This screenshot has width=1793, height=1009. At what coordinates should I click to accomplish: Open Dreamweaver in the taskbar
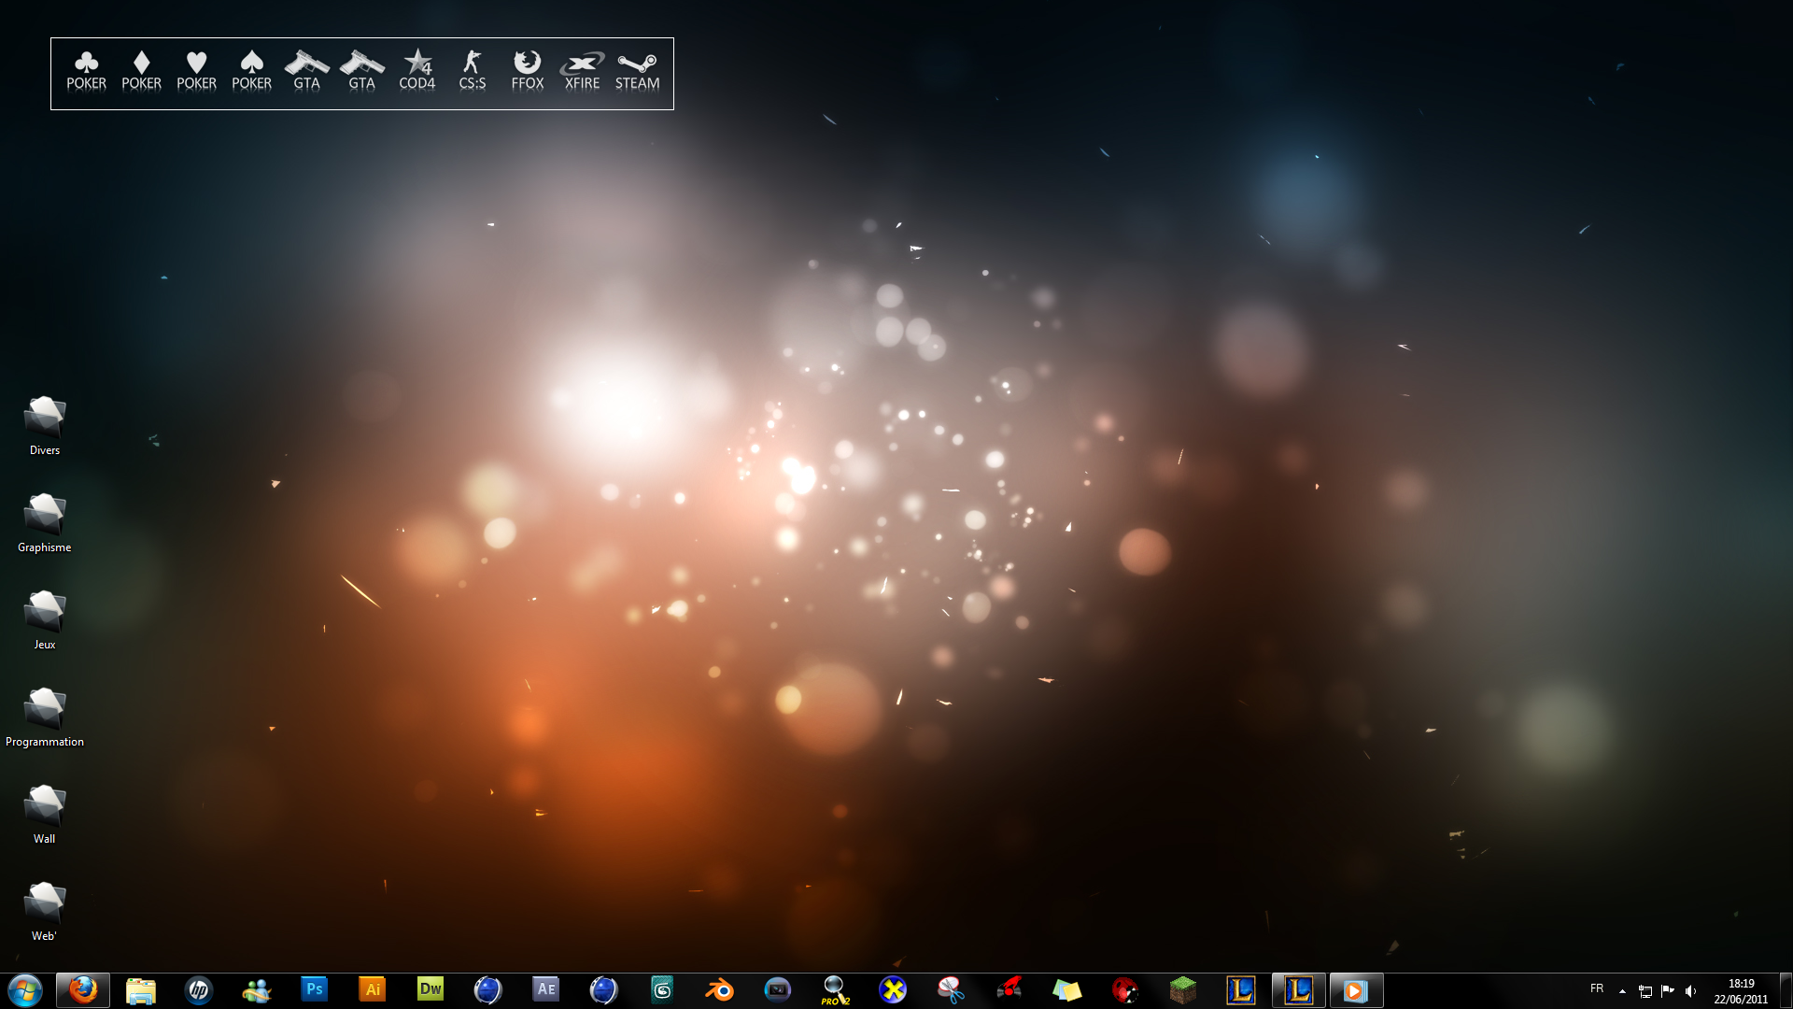coord(431,989)
